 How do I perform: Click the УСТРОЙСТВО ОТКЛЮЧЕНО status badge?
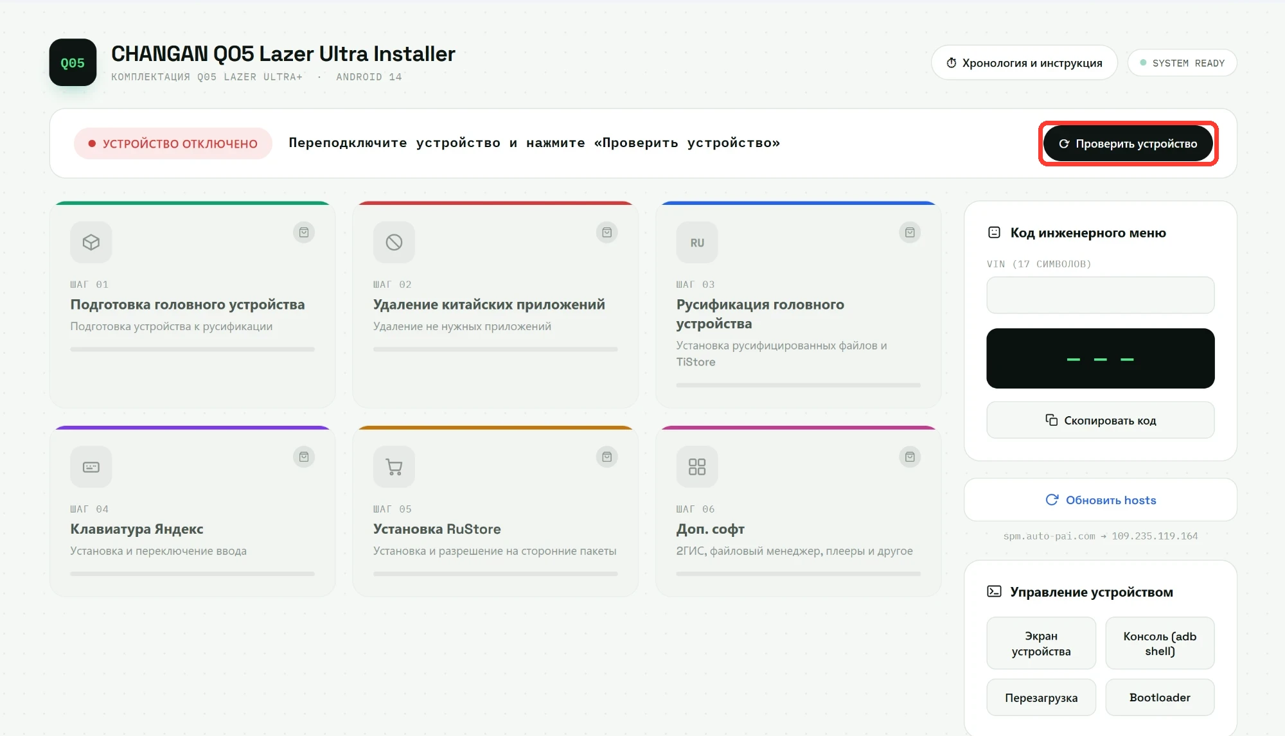(173, 143)
